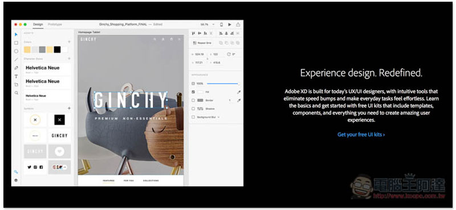This screenshot has height=210, width=456.
Task: Select the black color swatch in assets
Action: 58,50
